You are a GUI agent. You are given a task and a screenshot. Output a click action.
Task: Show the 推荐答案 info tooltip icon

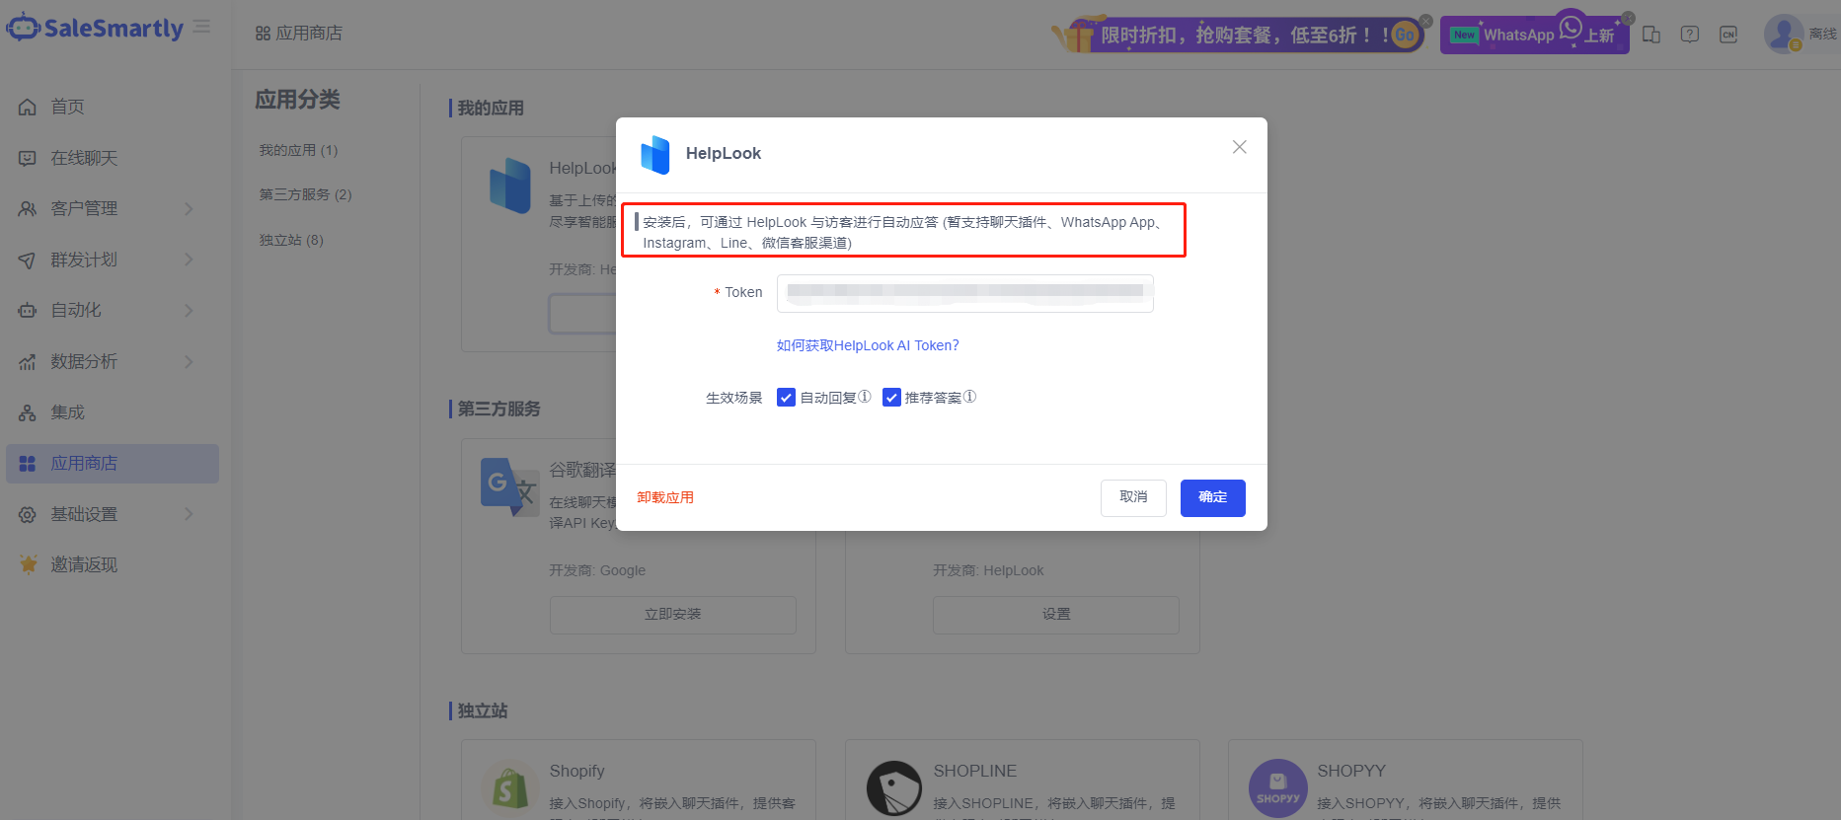pyautogui.click(x=970, y=397)
